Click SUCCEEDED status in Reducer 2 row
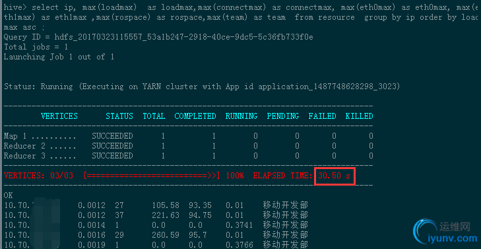This screenshot has width=481, height=249. point(112,145)
